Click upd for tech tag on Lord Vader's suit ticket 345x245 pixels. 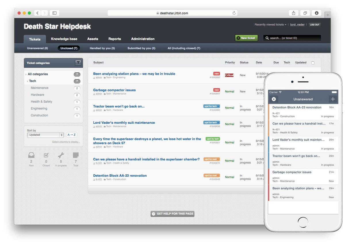(x=212, y=122)
